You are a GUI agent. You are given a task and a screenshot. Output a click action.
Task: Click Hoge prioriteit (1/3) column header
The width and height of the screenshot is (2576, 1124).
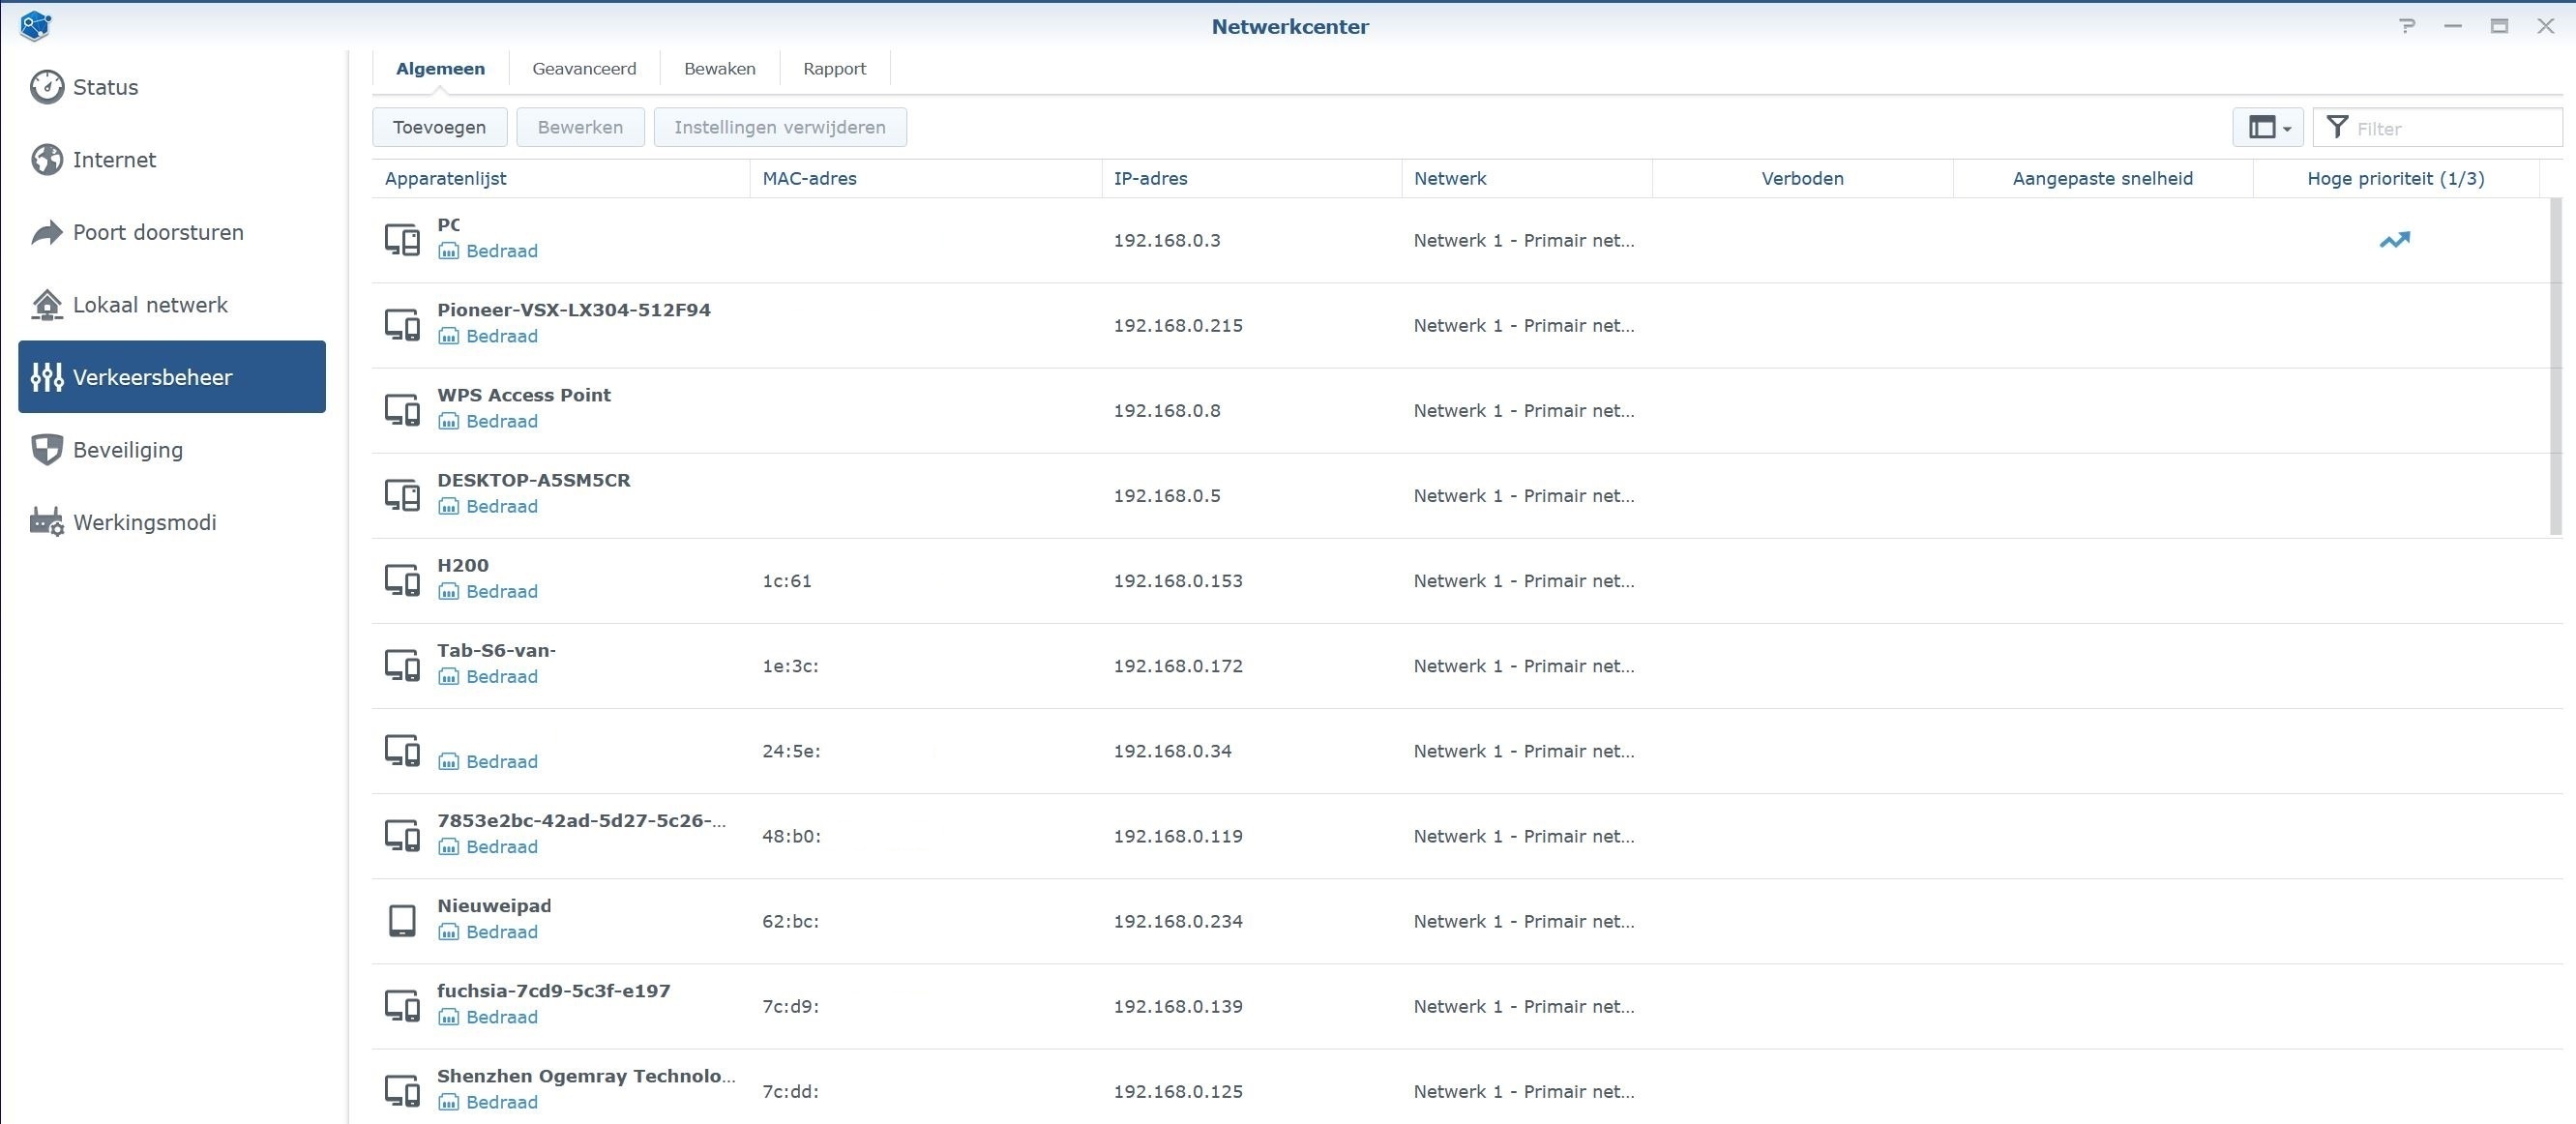(2396, 178)
